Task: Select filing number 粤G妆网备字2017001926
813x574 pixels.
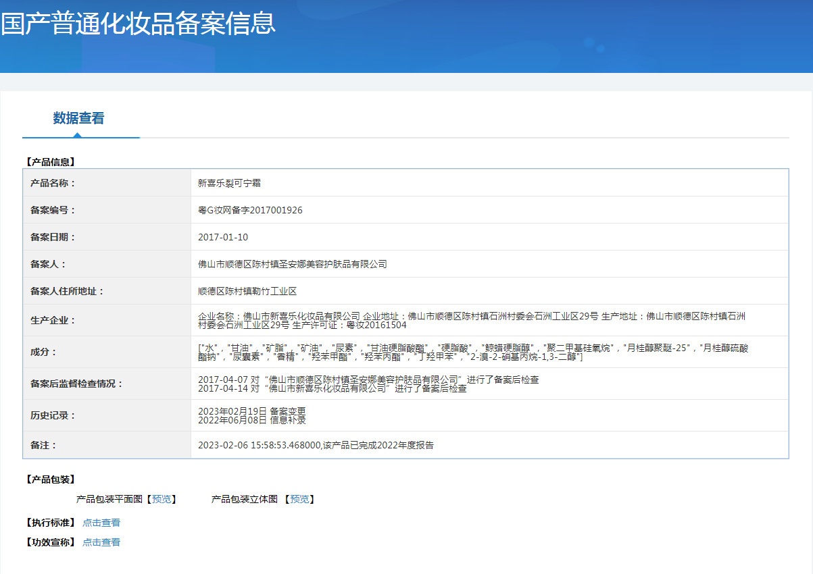Action: pyautogui.click(x=250, y=210)
